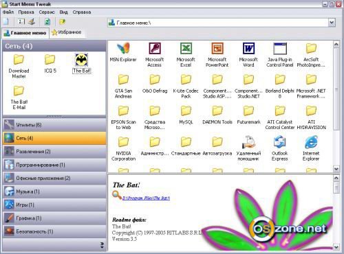Click the magnifier icon beside path link

click(x=117, y=196)
